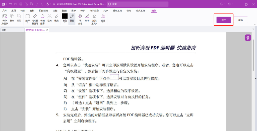Open touch mode dropdown arrow
Screen dimensions: 257x131
tap(51, 4)
